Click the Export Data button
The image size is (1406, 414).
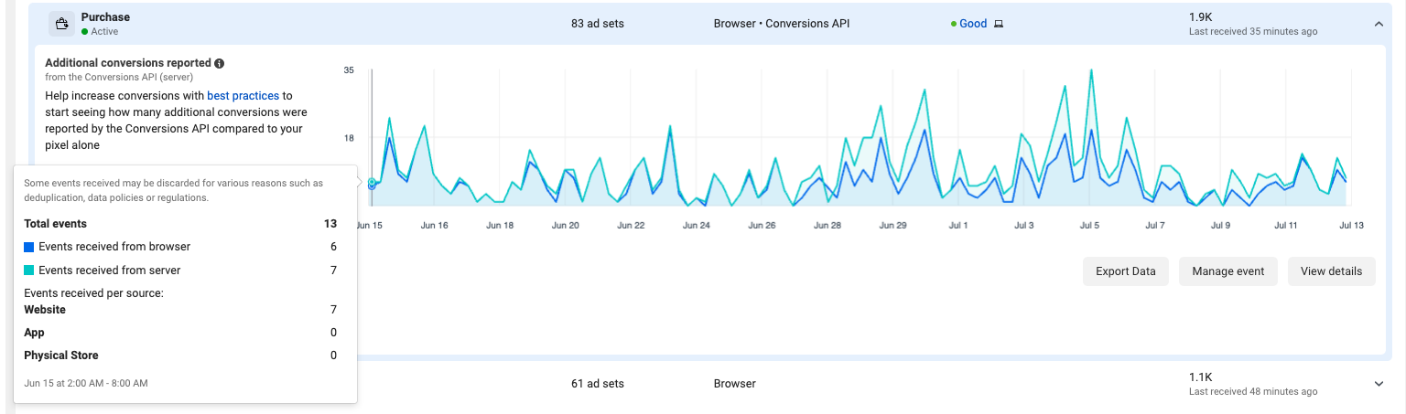pyautogui.click(x=1125, y=271)
